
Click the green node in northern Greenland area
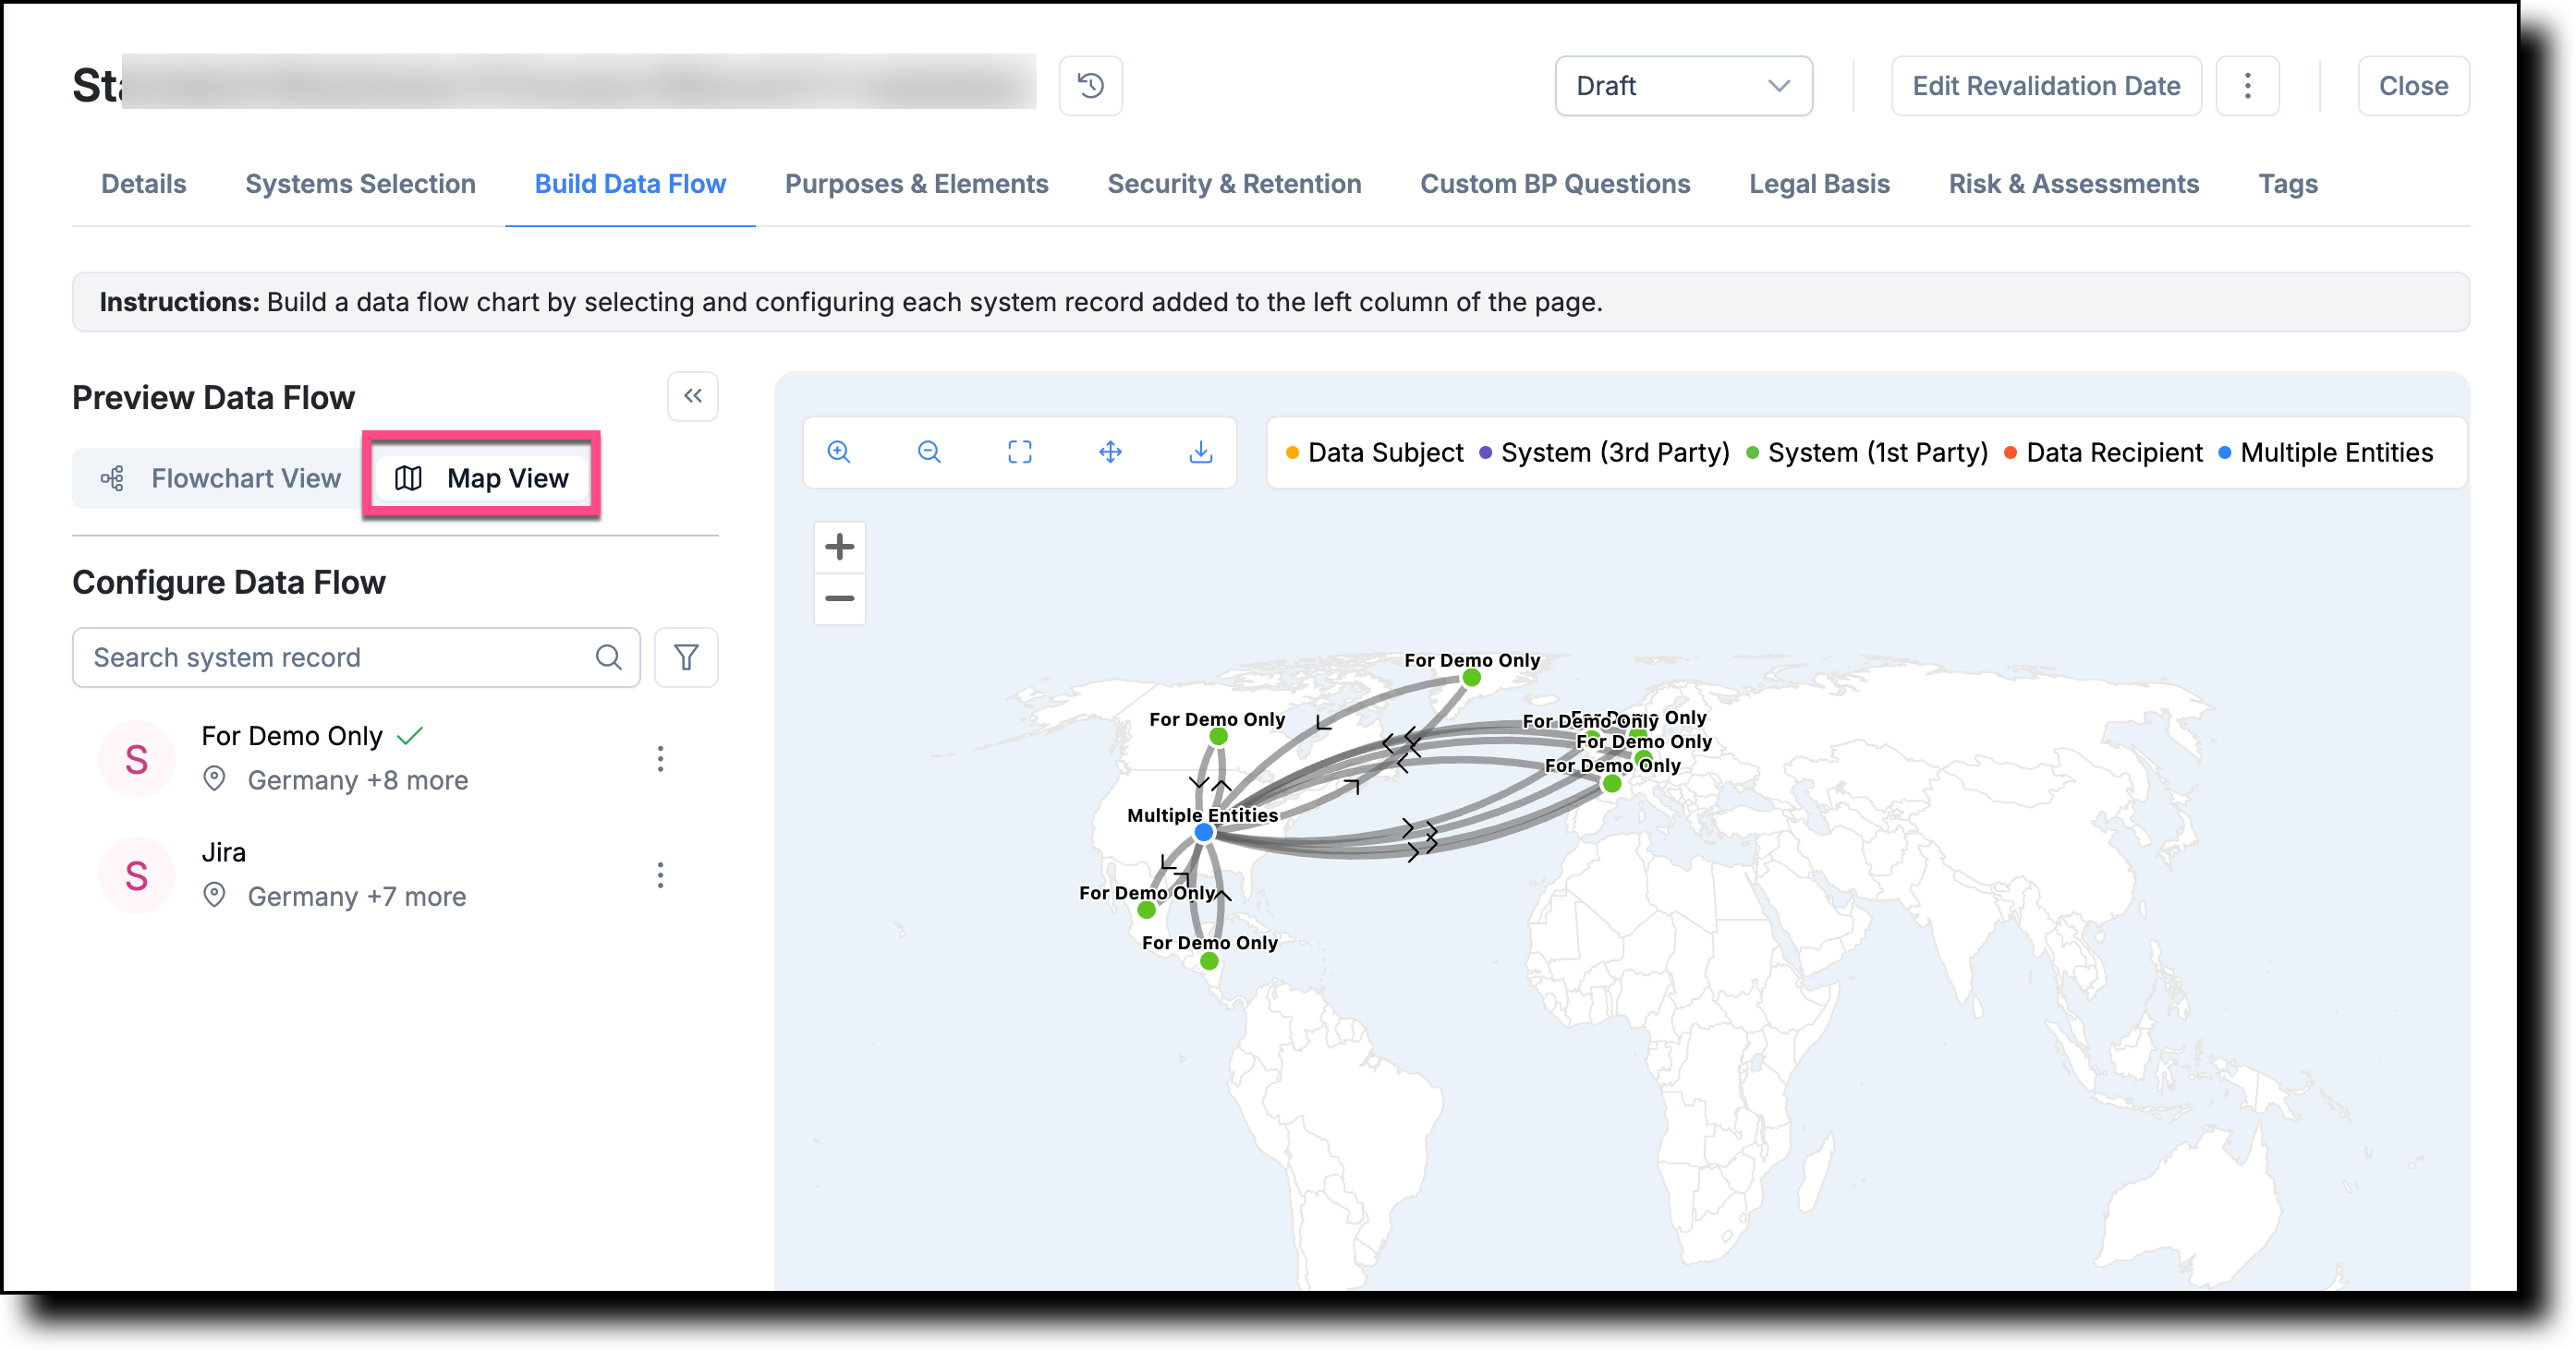coord(1471,678)
